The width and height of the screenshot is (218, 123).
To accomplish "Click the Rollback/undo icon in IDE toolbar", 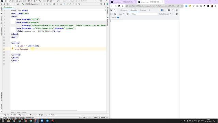I will pos(79,4).
